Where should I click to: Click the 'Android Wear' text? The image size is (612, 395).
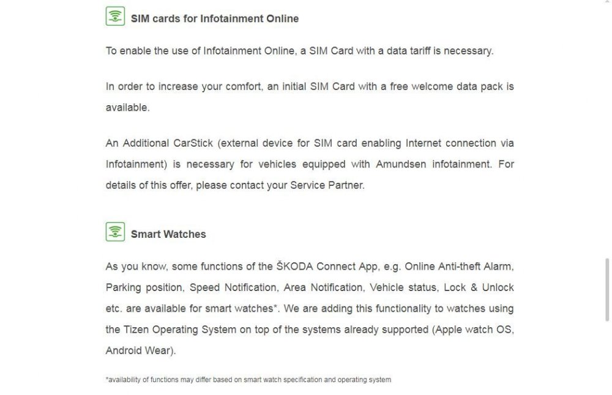[x=138, y=351]
